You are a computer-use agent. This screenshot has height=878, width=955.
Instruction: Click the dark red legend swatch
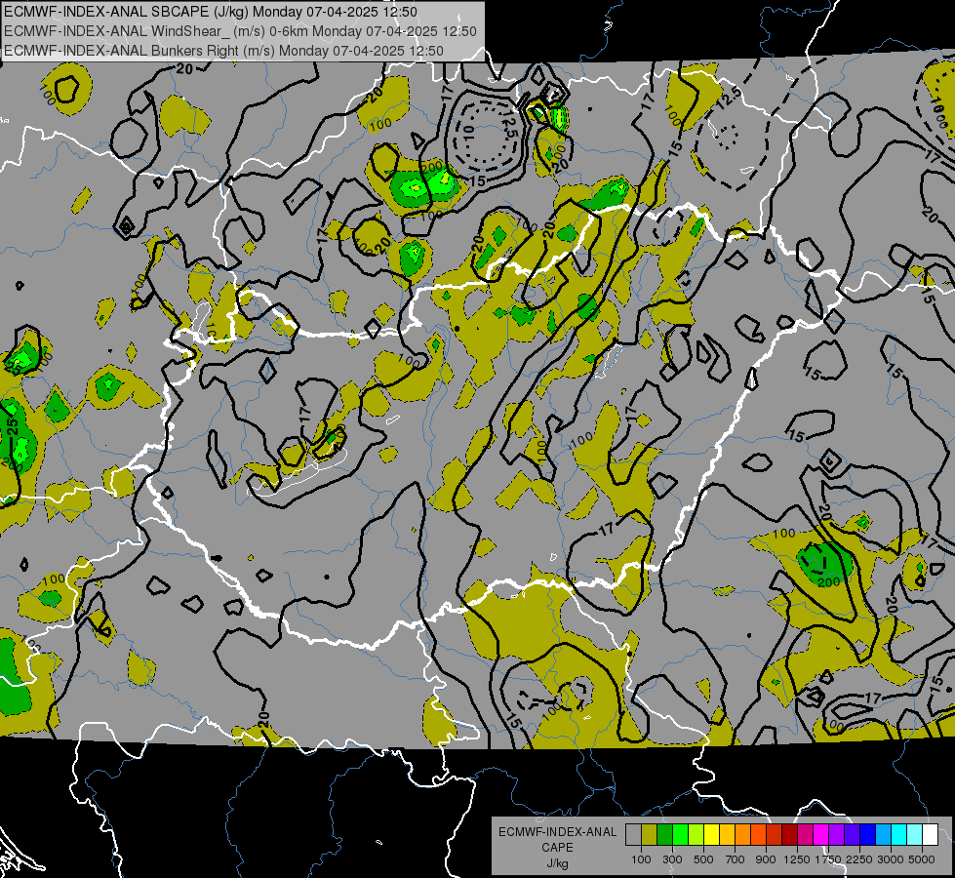[789, 835]
